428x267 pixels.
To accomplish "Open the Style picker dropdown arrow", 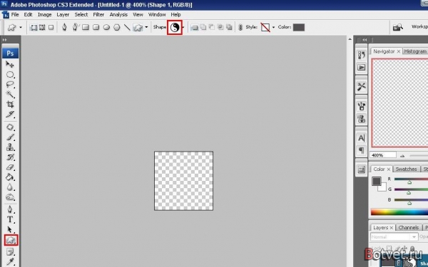I will (x=273, y=27).
